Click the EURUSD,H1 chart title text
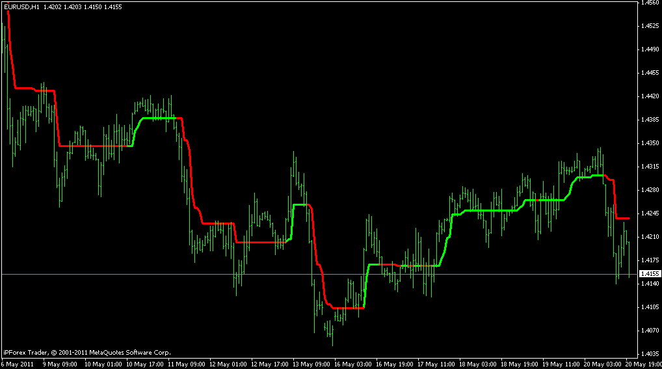662x369 pixels. [x=21, y=7]
